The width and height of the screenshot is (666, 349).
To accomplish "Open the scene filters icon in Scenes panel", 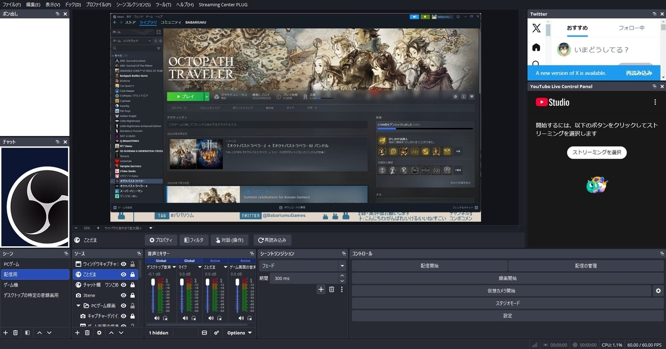I will tap(27, 332).
